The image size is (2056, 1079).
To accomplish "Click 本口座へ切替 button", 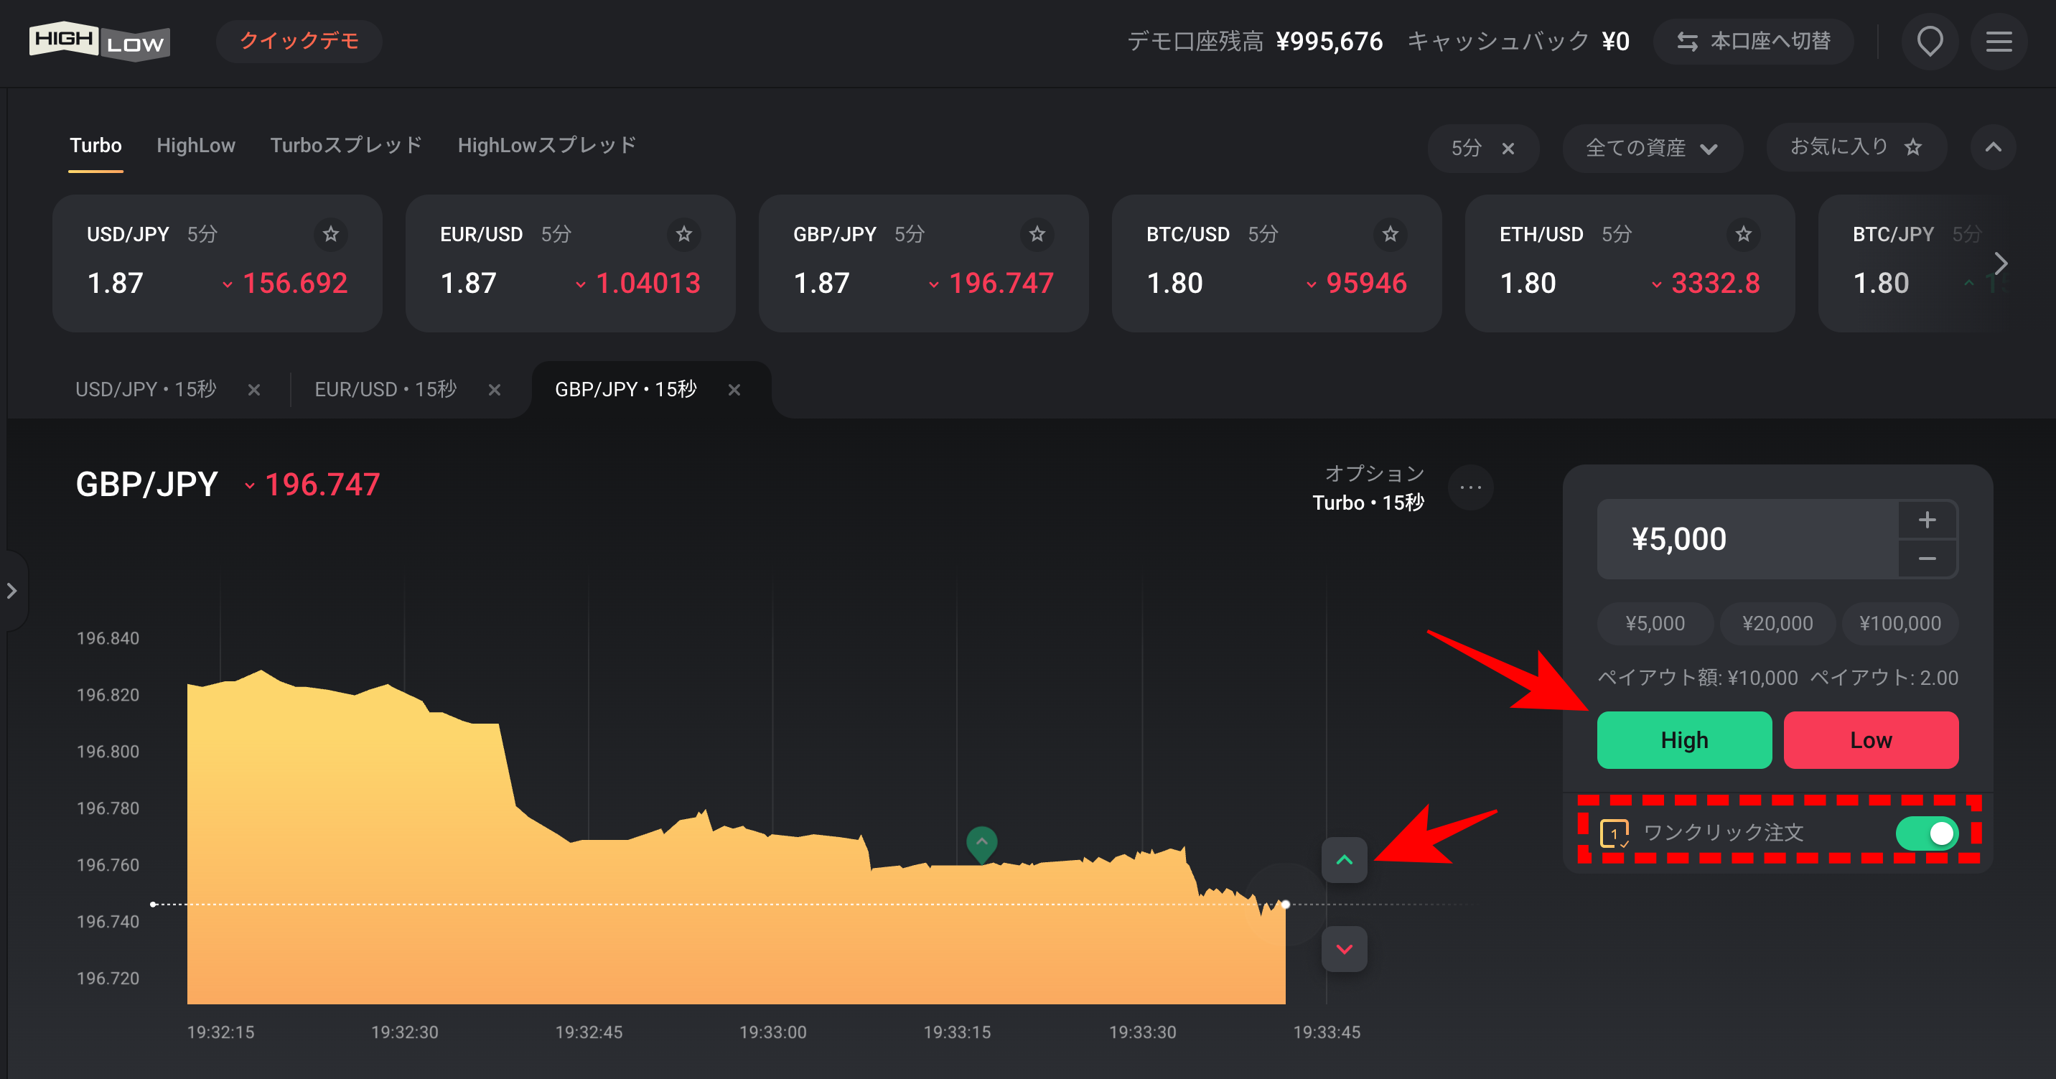I will pyautogui.click(x=1754, y=42).
